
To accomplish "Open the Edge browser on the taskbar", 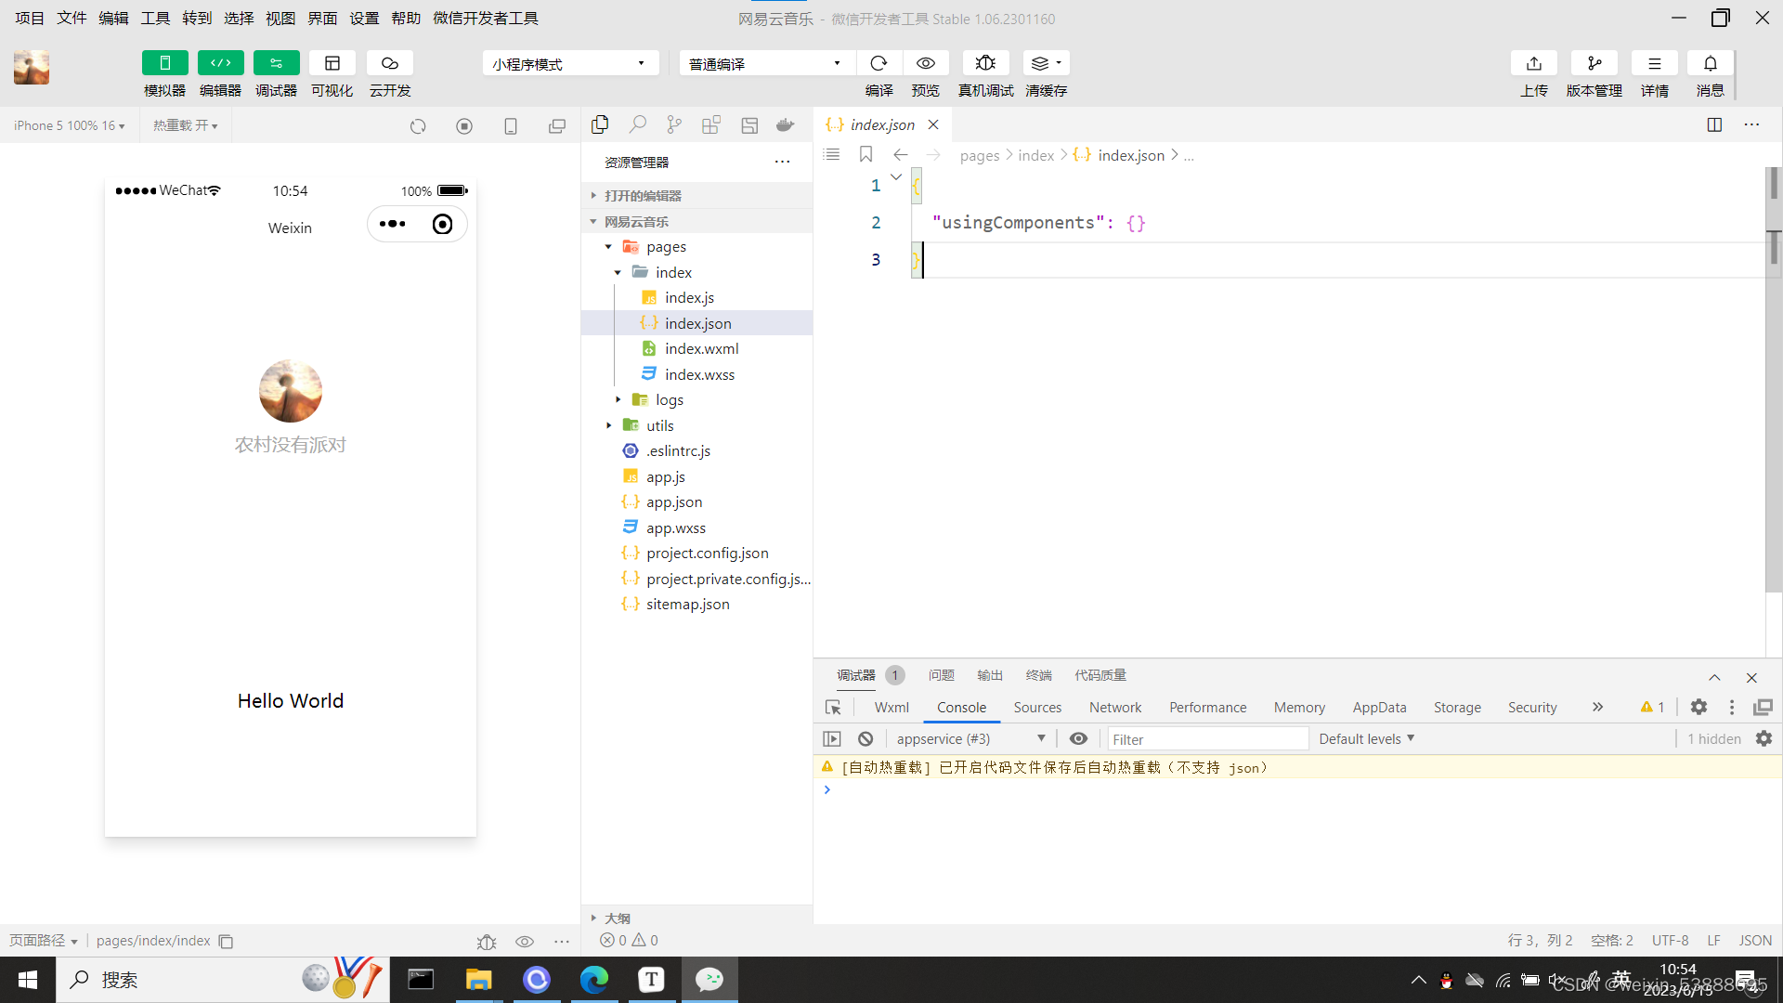I will (594, 979).
